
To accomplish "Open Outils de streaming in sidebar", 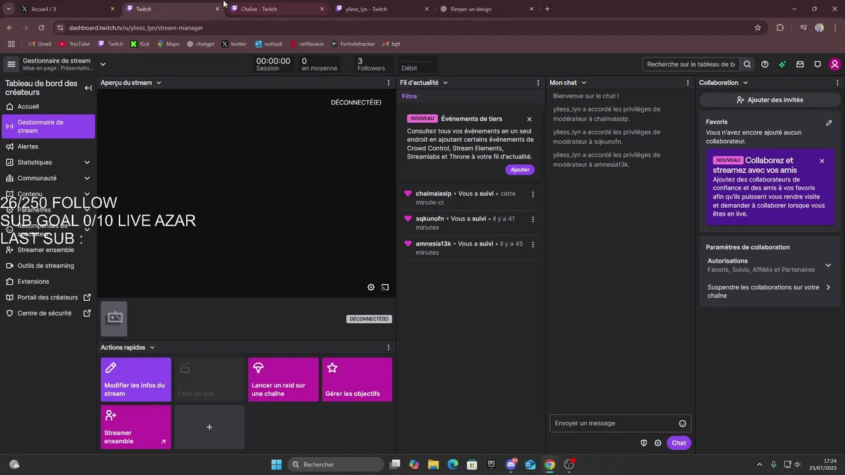I will coord(48,266).
